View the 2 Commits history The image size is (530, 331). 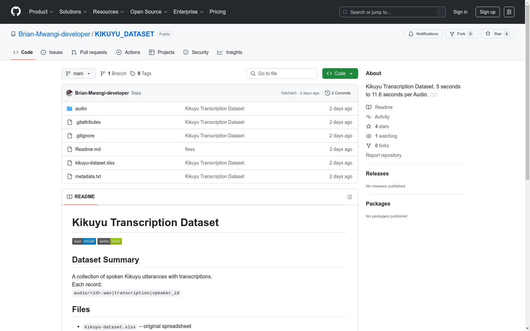pos(338,93)
